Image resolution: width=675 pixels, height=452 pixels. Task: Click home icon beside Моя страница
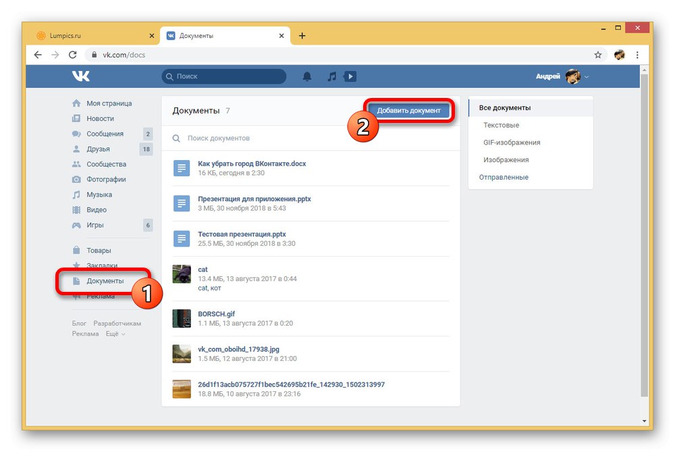76,103
